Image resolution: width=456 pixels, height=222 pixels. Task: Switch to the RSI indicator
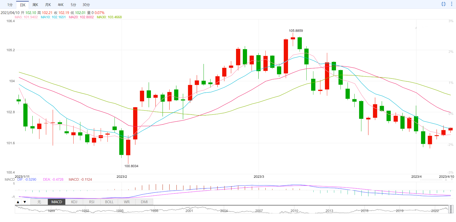(92, 202)
